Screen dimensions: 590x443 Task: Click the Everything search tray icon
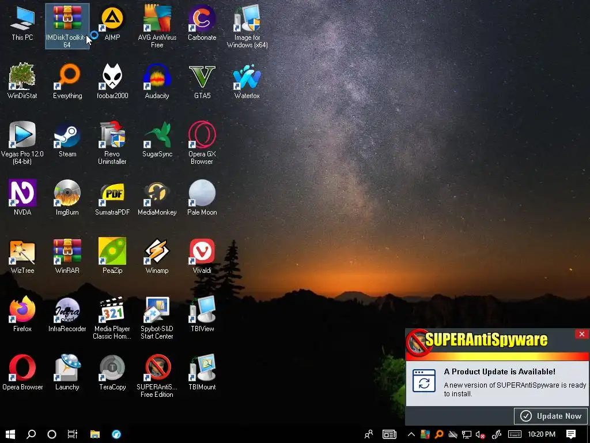438,434
